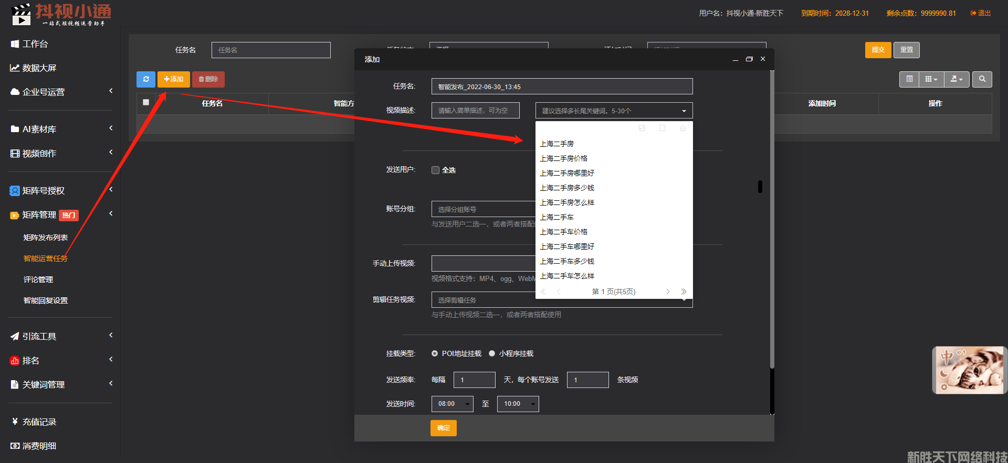
Task: Open the columns grid icon menu
Action: coord(931,79)
